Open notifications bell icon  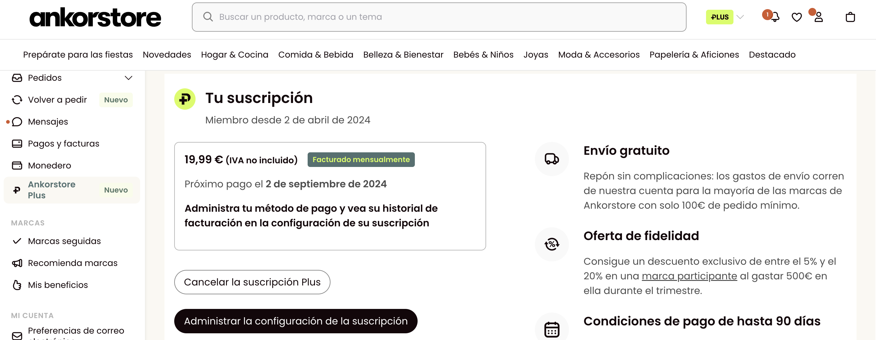click(774, 17)
